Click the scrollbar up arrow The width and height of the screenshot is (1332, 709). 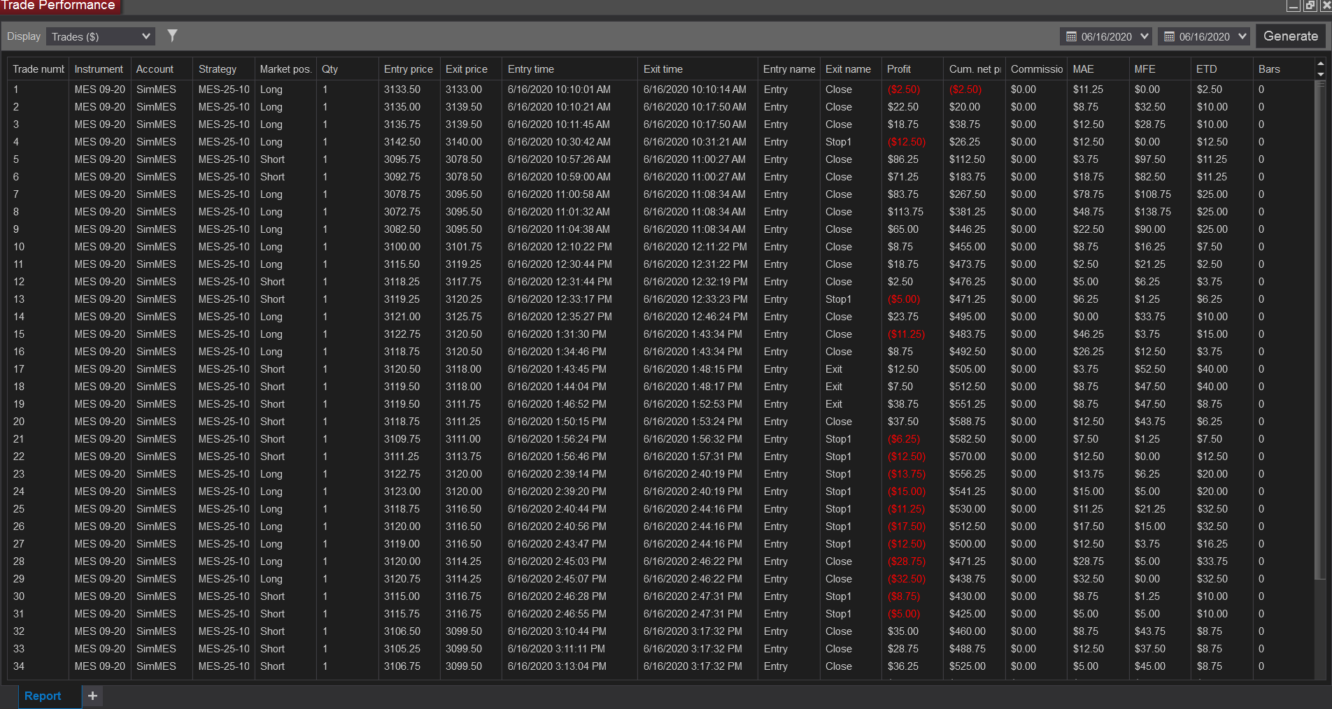pos(1320,64)
